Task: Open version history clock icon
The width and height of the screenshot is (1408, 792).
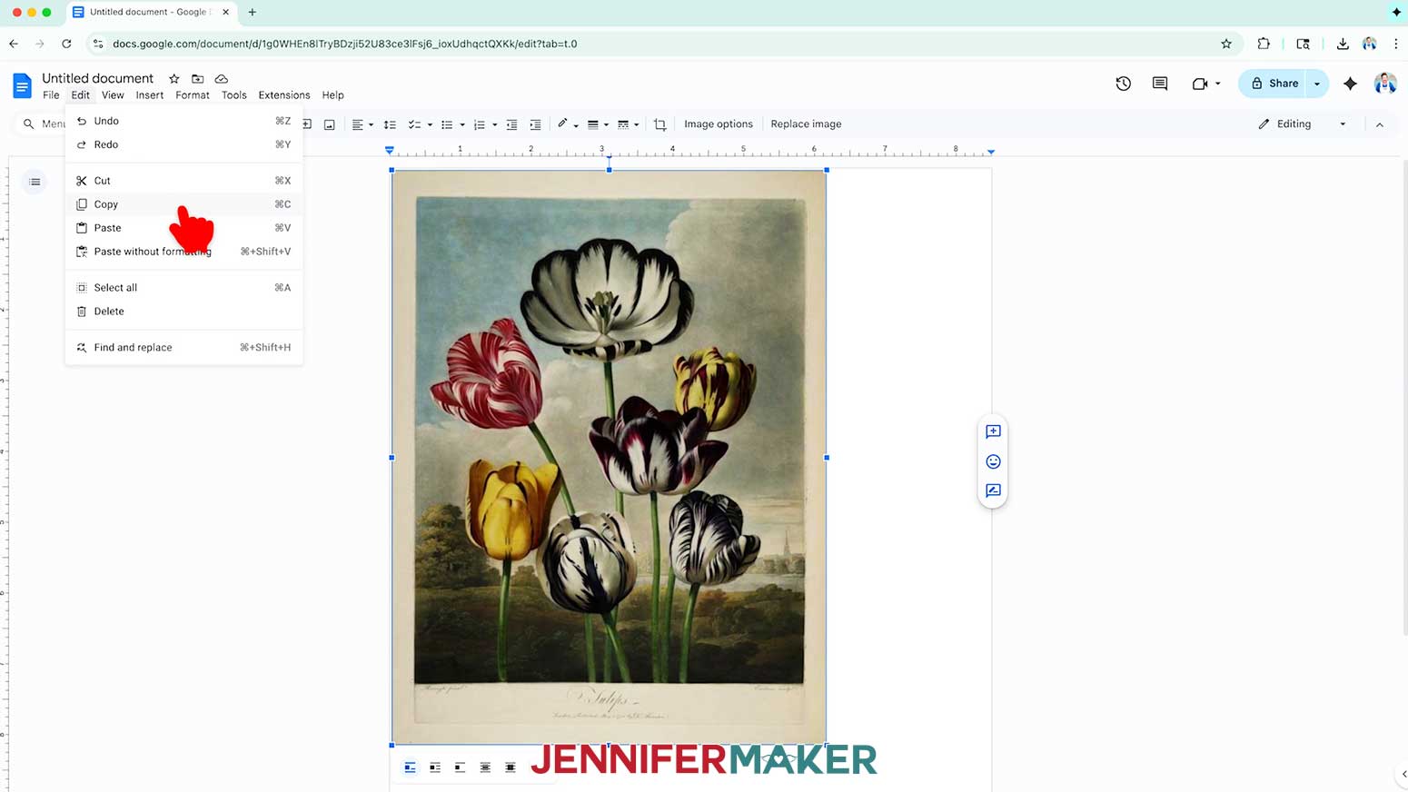Action: [x=1124, y=84]
